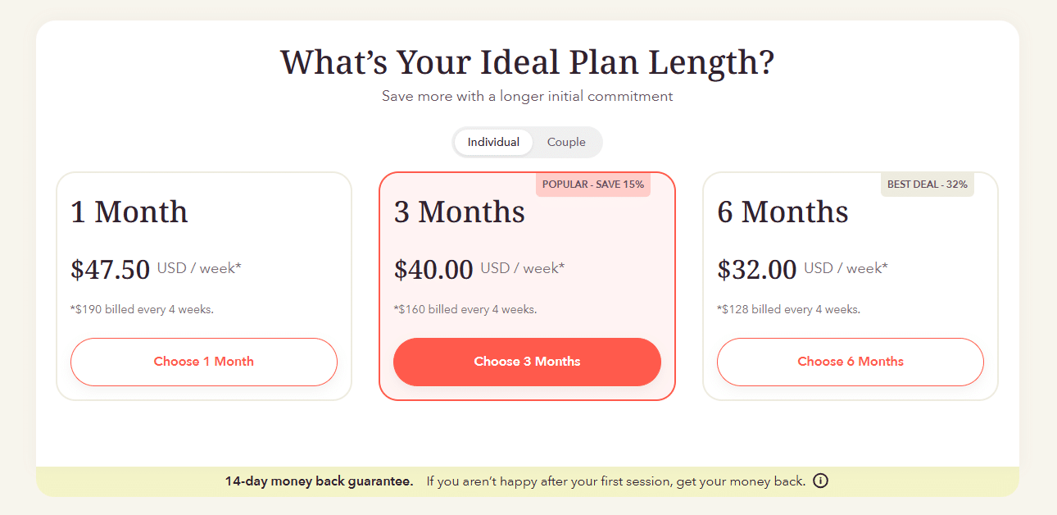
Task: Click the longer commitment savings subtitle
Action: click(x=527, y=96)
